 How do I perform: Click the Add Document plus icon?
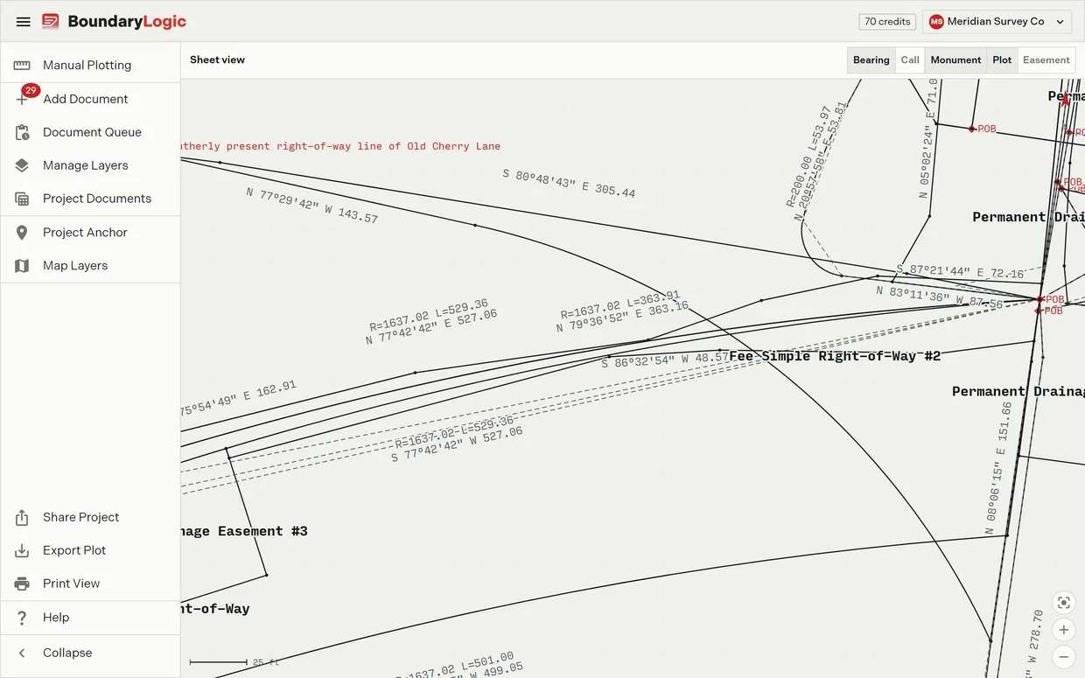[x=22, y=99]
